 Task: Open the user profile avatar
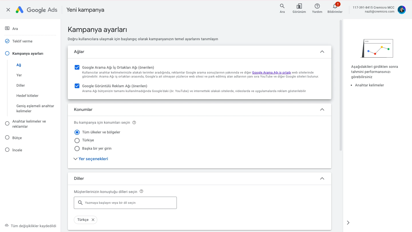(402, 10)
